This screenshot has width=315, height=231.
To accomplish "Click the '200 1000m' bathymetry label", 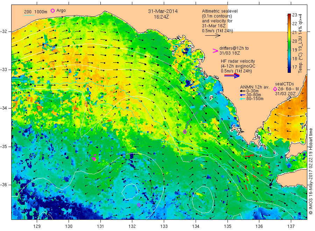I will [36, 12].
